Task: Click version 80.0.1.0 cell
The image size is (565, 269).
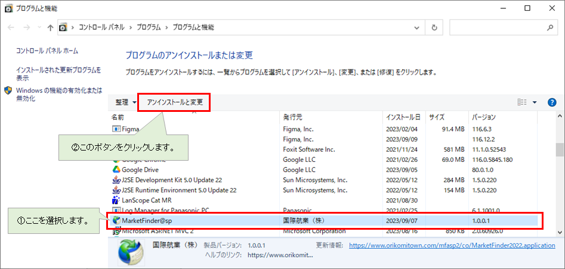Action: (x=481, y=170)
